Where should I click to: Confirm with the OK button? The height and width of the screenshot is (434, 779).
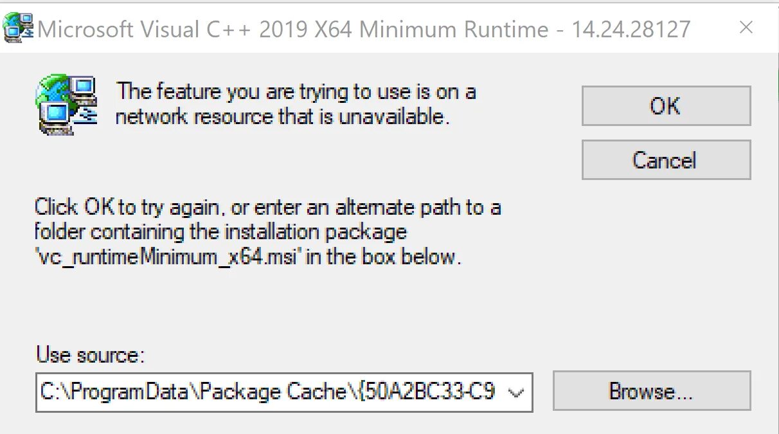(x=666, y=106)
